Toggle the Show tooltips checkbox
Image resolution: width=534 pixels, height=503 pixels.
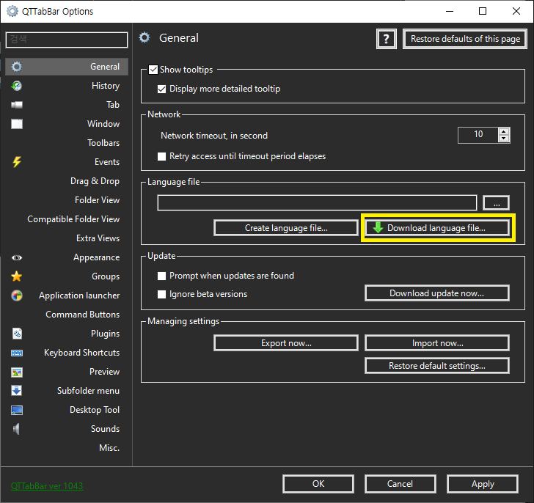coord(153,70)
